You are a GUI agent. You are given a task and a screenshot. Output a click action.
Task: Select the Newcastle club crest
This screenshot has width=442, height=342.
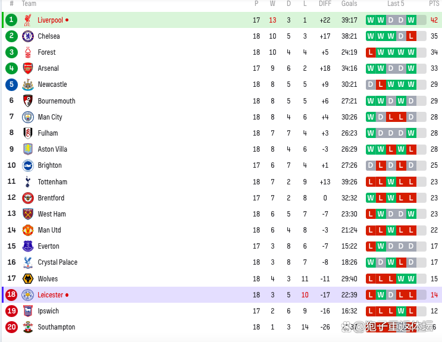pos(27,84)
